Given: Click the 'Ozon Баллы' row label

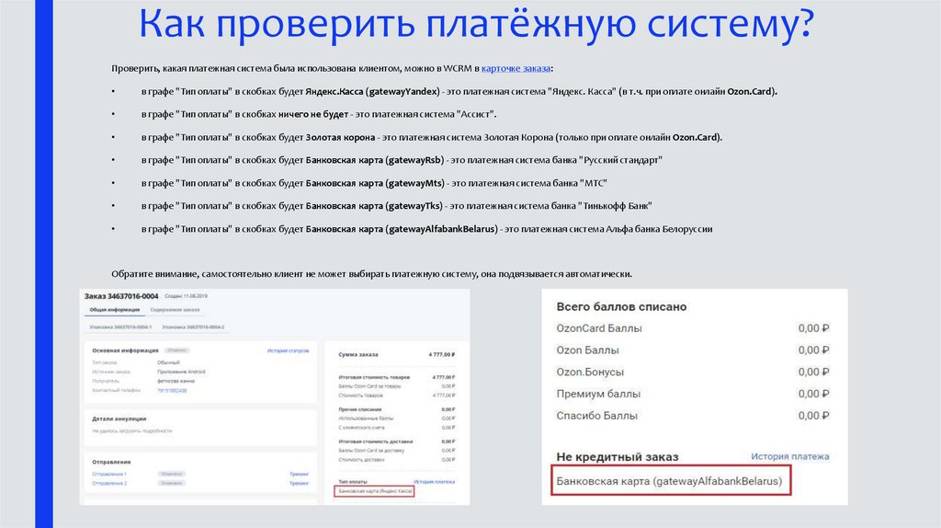Looking at the screenshot, I should pos(587,350).
